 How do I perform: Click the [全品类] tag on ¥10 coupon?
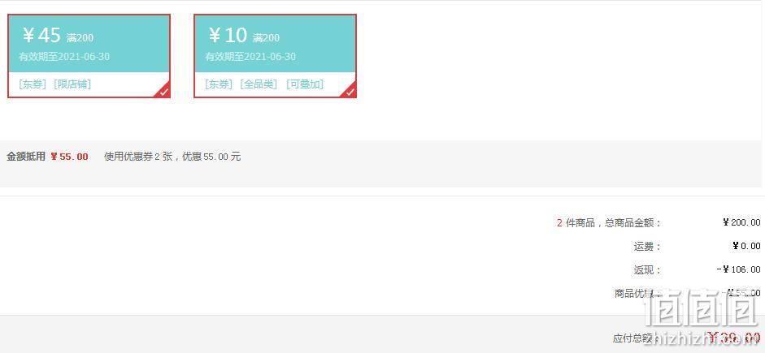tap(259, 84)
